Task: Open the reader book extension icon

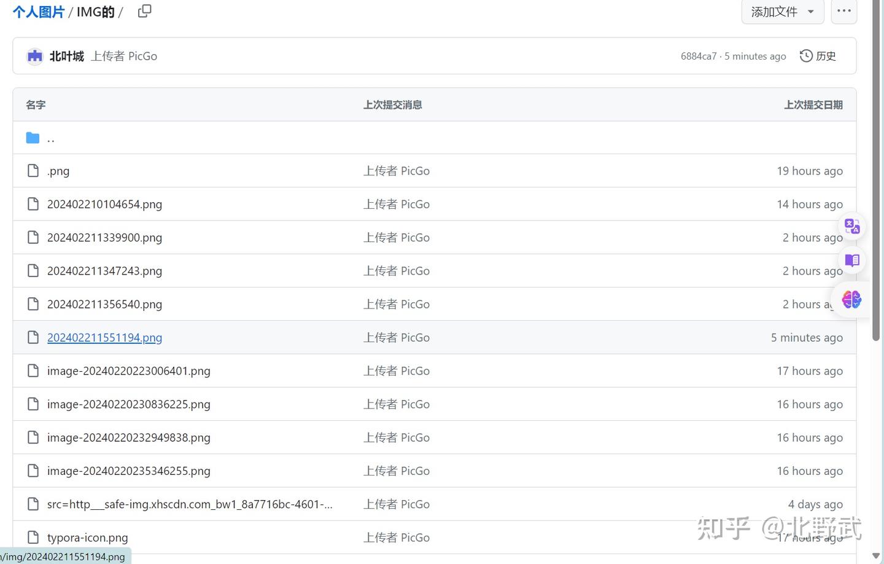Action: click(x=852, y=260)
